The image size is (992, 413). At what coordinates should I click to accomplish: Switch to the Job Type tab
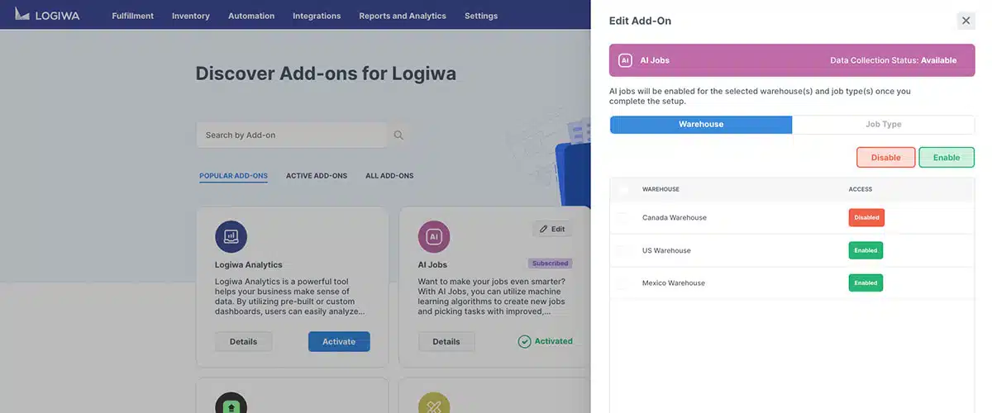pyautogui.click(x=883, y=125)
